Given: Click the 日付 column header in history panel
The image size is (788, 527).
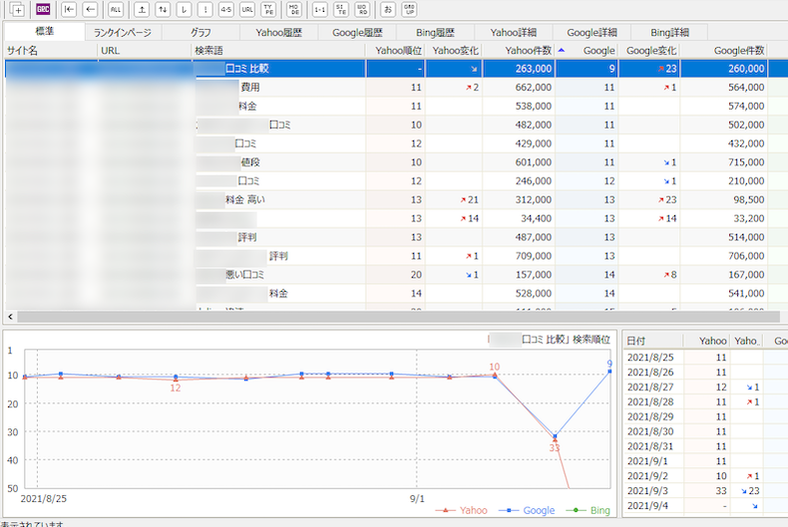Looking at the screenshot, I should click(653, 341).
